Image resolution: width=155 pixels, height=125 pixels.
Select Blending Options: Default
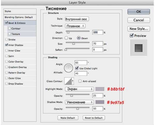point(20,17)
